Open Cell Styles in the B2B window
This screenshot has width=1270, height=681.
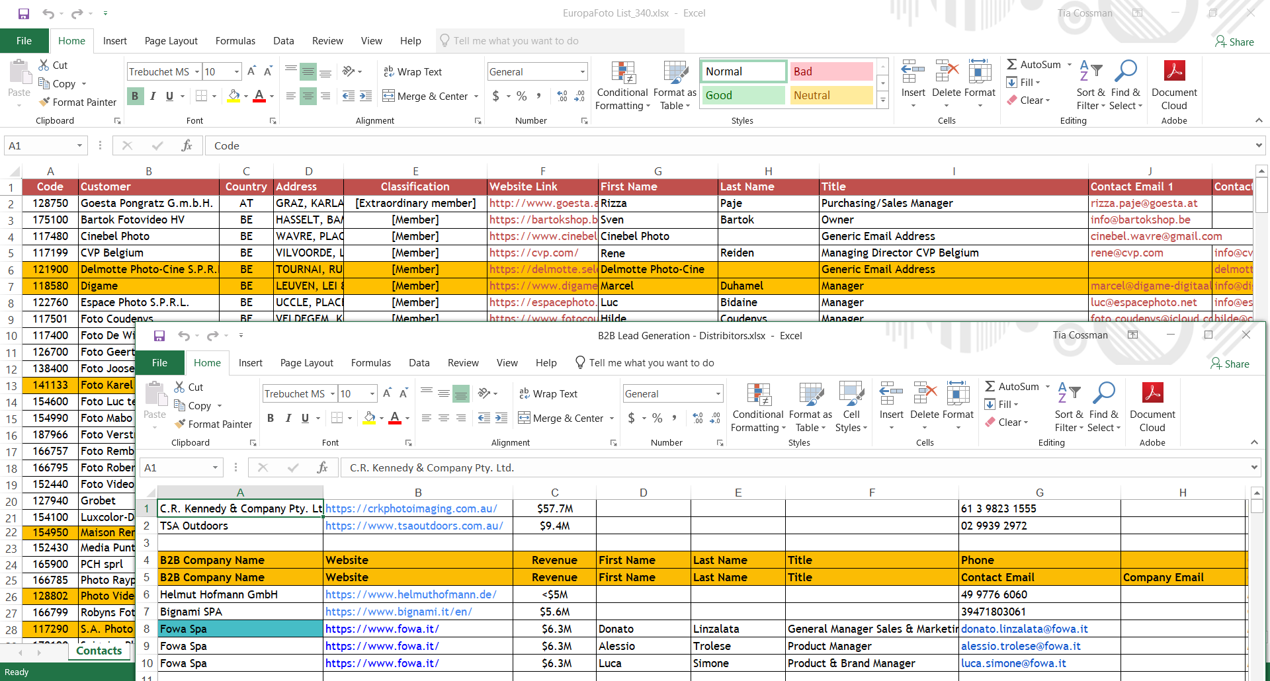point(851,408)
